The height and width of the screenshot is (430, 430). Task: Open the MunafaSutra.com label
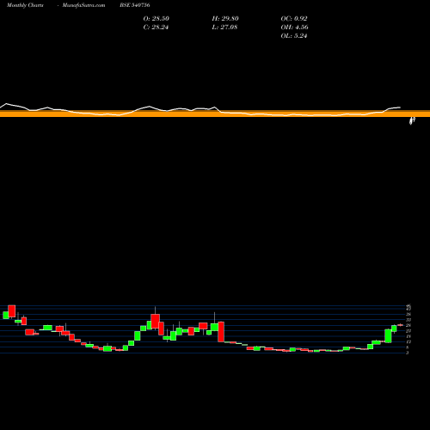tap(83, 5)
